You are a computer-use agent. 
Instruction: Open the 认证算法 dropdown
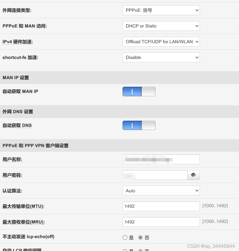click(x=161, y=190)
